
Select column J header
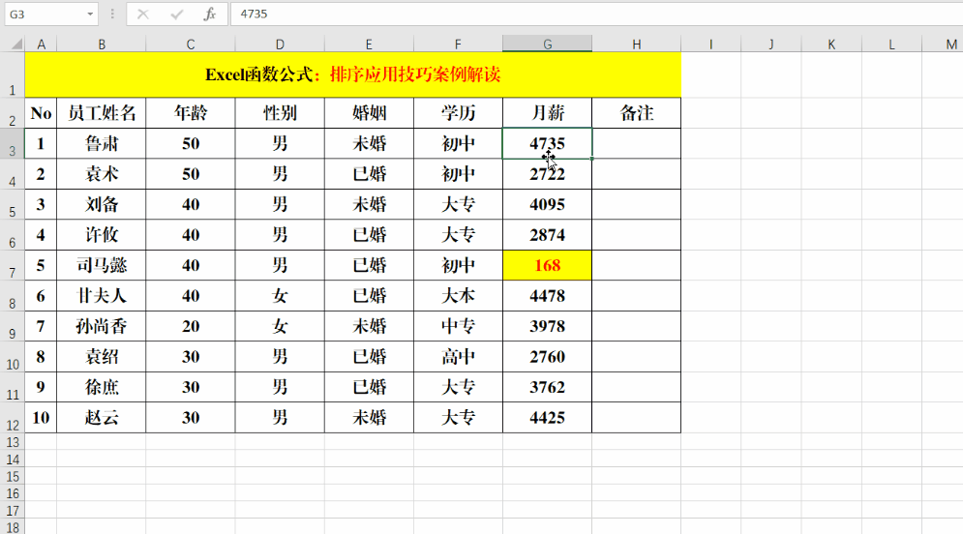click(x=770, y=44)
